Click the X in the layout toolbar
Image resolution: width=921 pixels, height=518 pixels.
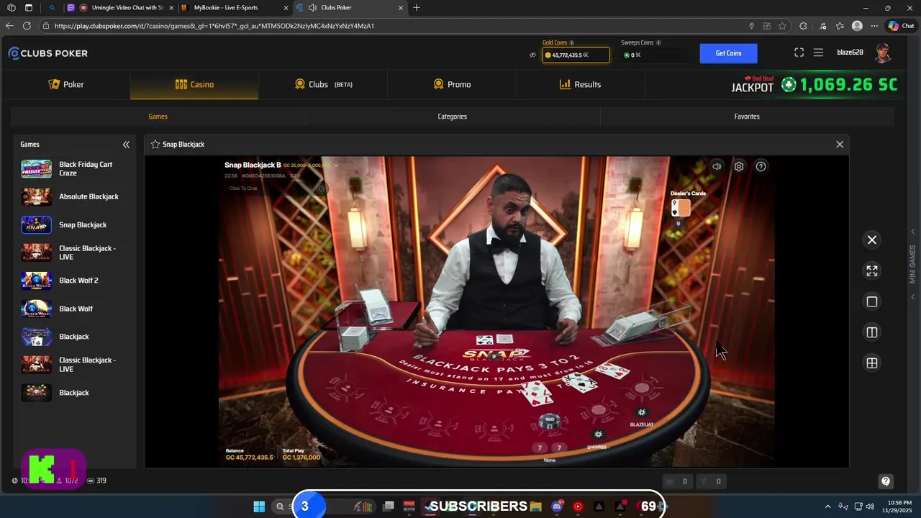(x=872, y=240)
